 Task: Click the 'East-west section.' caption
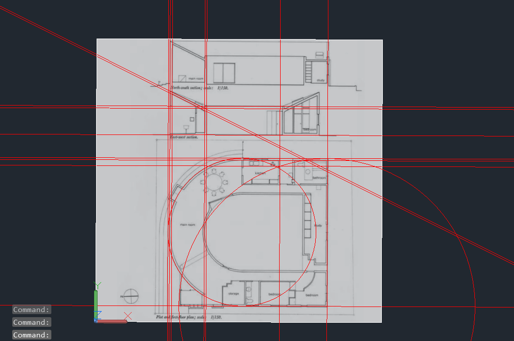[x=184, y=137]
